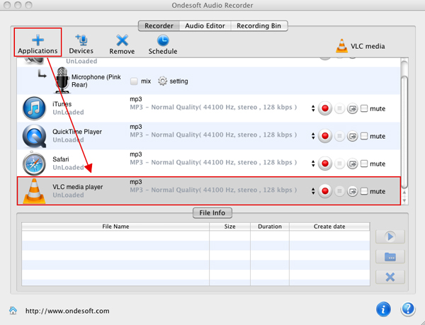Toggle the Microphone mix checkbox

coord(135,81)
